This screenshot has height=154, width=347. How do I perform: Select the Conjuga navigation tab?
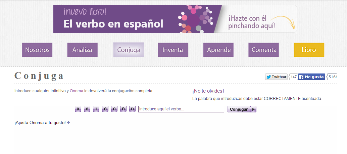coord(129,50)
